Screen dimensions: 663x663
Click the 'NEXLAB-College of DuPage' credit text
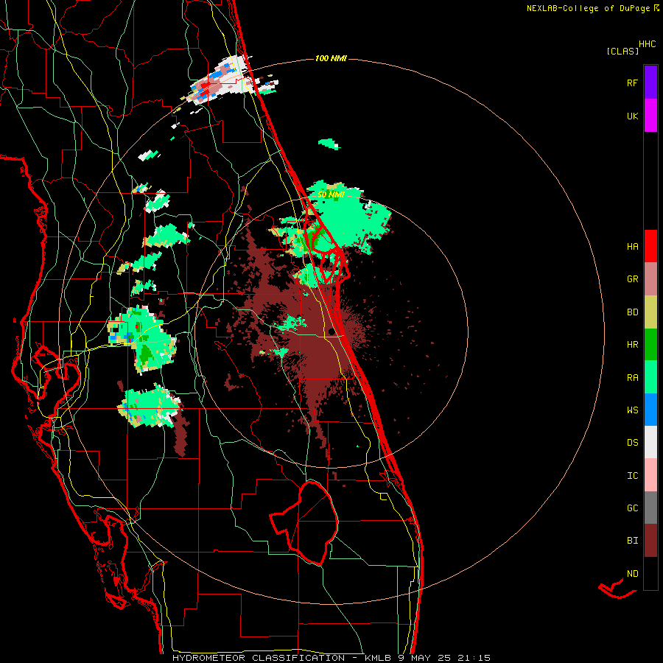pyautogui.click(x=588, y=8)
